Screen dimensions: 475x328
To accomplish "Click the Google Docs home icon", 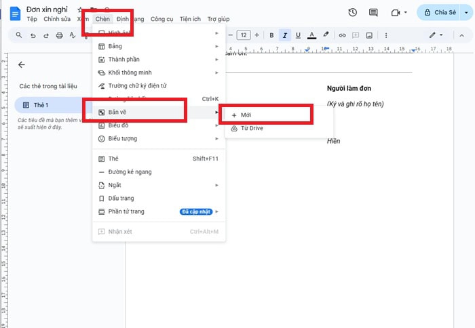I will pos(14,12).
